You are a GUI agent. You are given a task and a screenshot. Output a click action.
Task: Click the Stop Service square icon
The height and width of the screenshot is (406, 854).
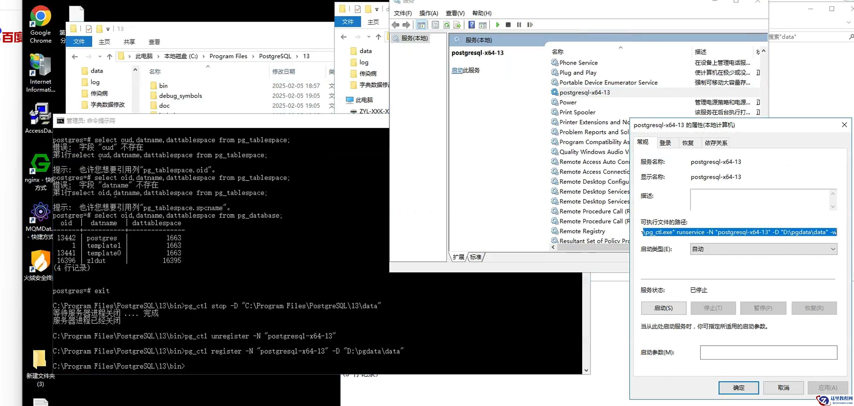pos(508,25)
